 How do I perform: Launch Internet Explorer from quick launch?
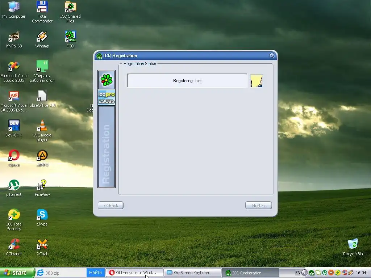40,273
